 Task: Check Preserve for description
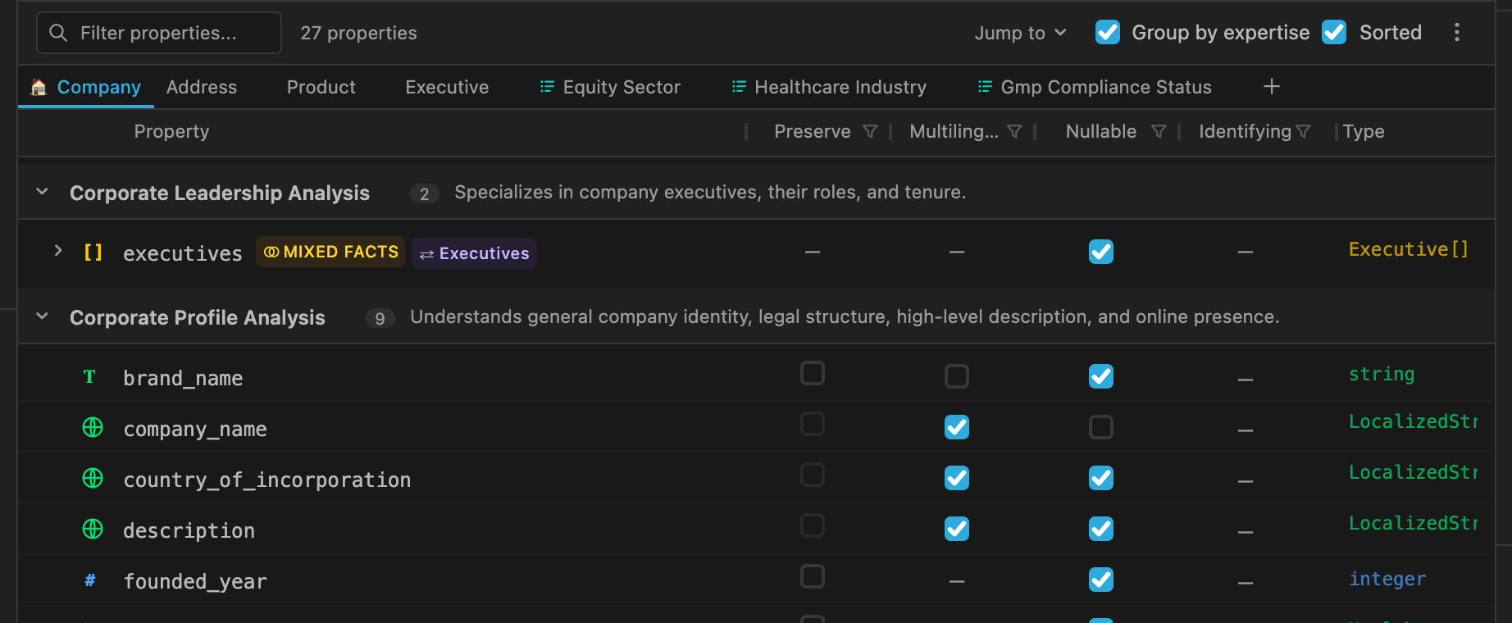pyautogui.click(x=813, y=525)
